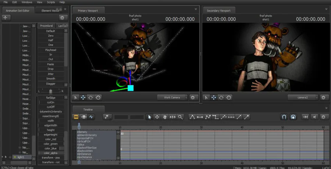Select shadowFilterSize channel in timeline list
The width and height of the screenshot is (331, 169).
pyautogui.click(x=87, y=148)
